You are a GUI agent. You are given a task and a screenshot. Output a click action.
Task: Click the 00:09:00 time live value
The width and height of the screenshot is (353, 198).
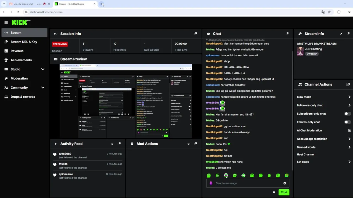pyautogui.click(x=181, y=44)
